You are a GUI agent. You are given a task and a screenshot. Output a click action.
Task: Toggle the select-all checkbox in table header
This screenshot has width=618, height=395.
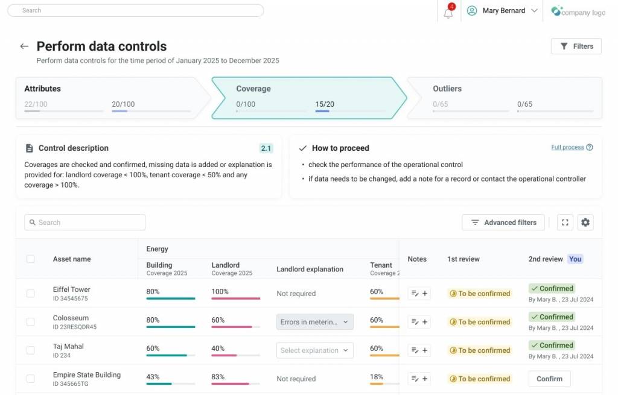coord(30,259)
